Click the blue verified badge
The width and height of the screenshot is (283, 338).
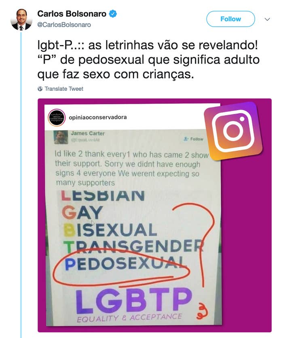113,14
